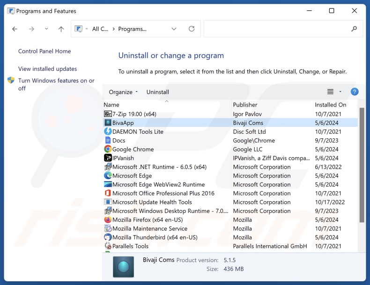Click the Mozilla Thunderbird icon
This screenshot has height=285, width=370.
click(108, 237)
